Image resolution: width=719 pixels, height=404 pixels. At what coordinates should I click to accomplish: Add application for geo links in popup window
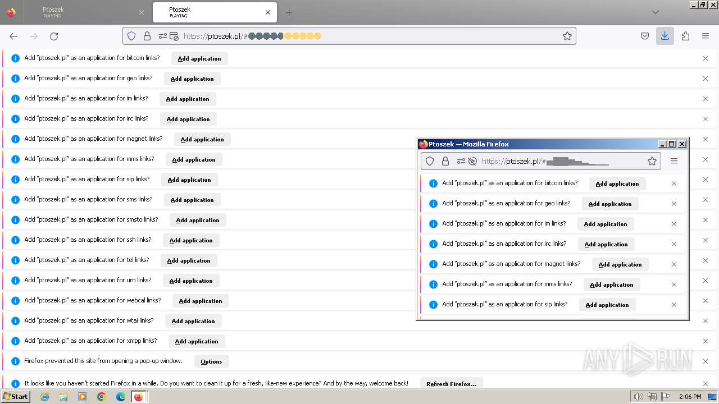[610, 204]
